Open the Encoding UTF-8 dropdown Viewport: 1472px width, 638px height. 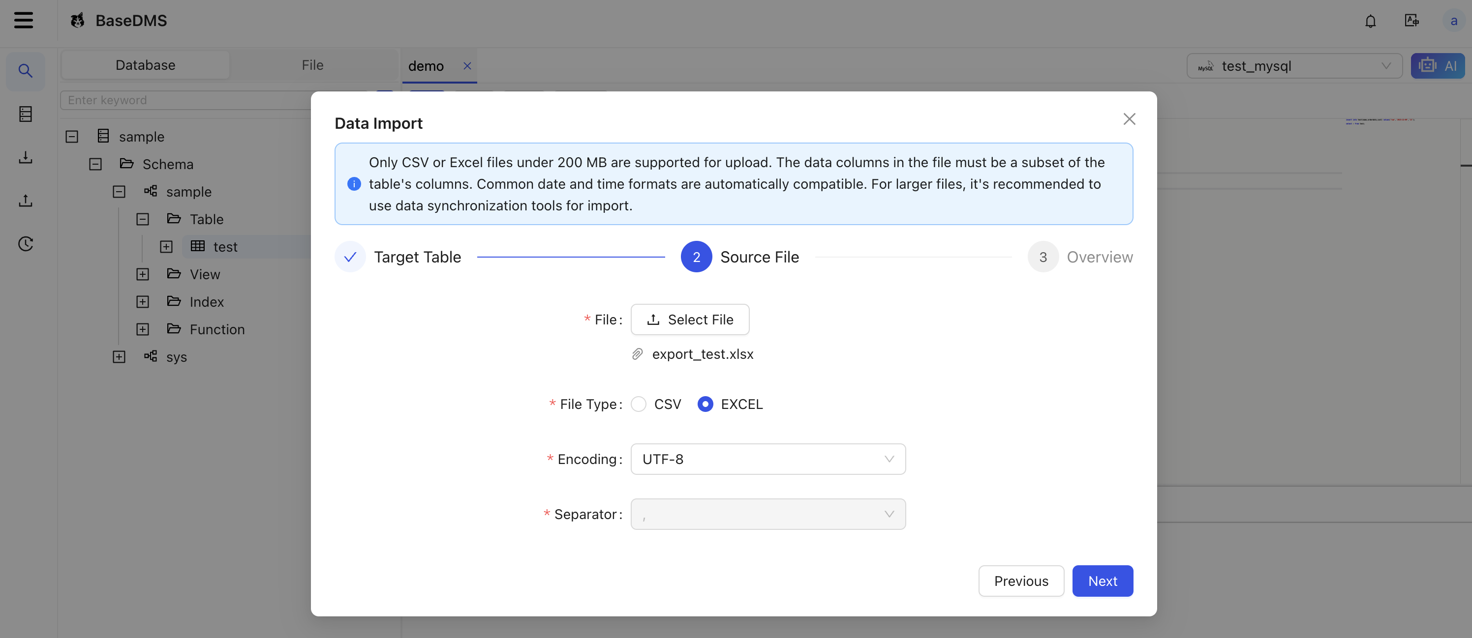coord(768,459)
